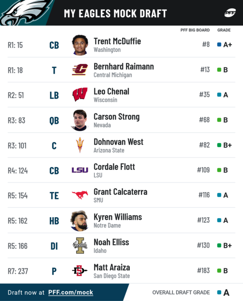Click the SMU Mustangs logo
243x301 pixels.
(80, 195)
